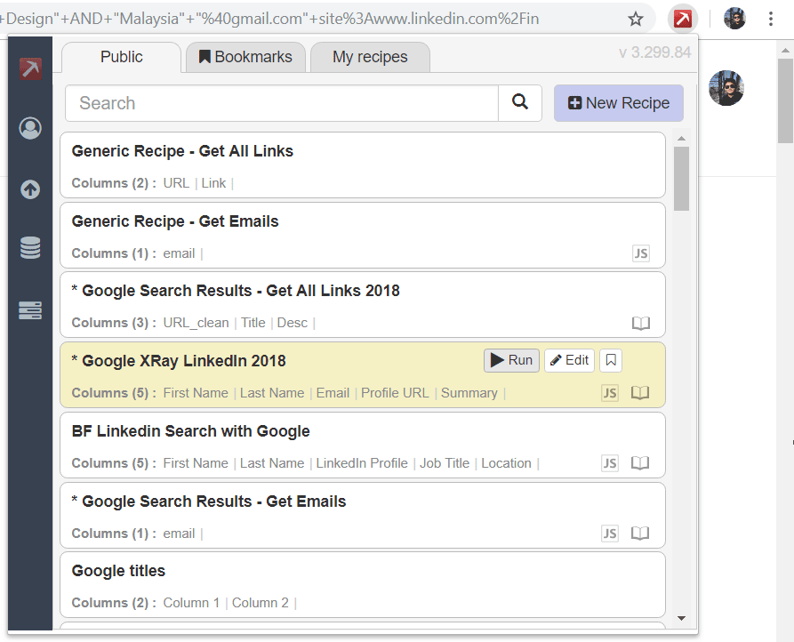Select Generic Recipe - Get Emails
This screenshot has width=794, height=642.
tap(363, 236)
